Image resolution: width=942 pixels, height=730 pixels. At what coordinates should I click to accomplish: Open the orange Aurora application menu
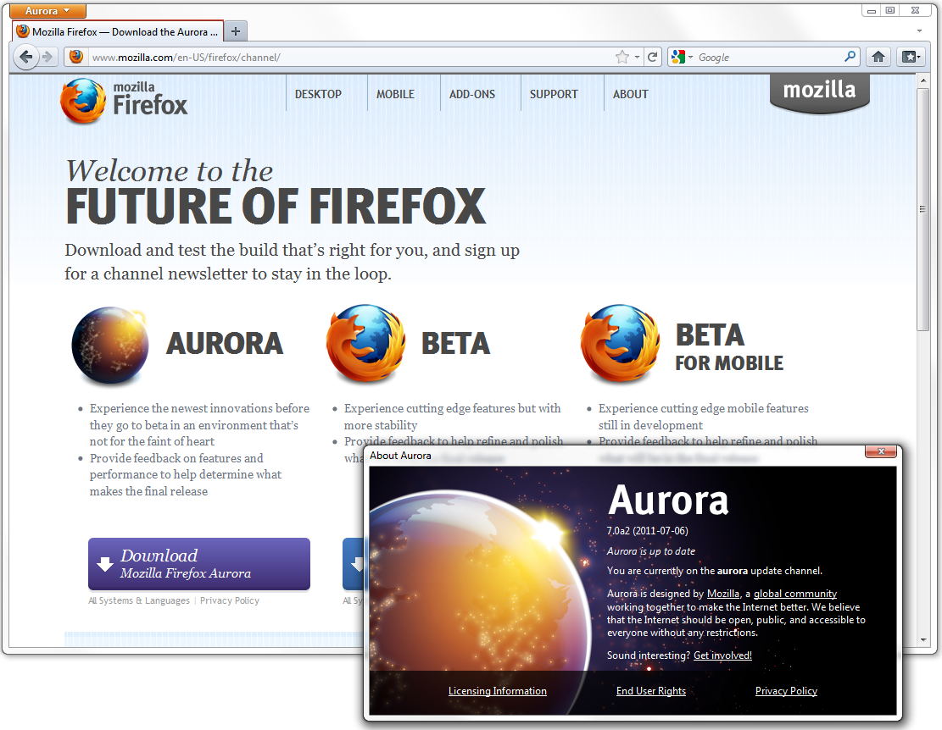coord(47,10)
